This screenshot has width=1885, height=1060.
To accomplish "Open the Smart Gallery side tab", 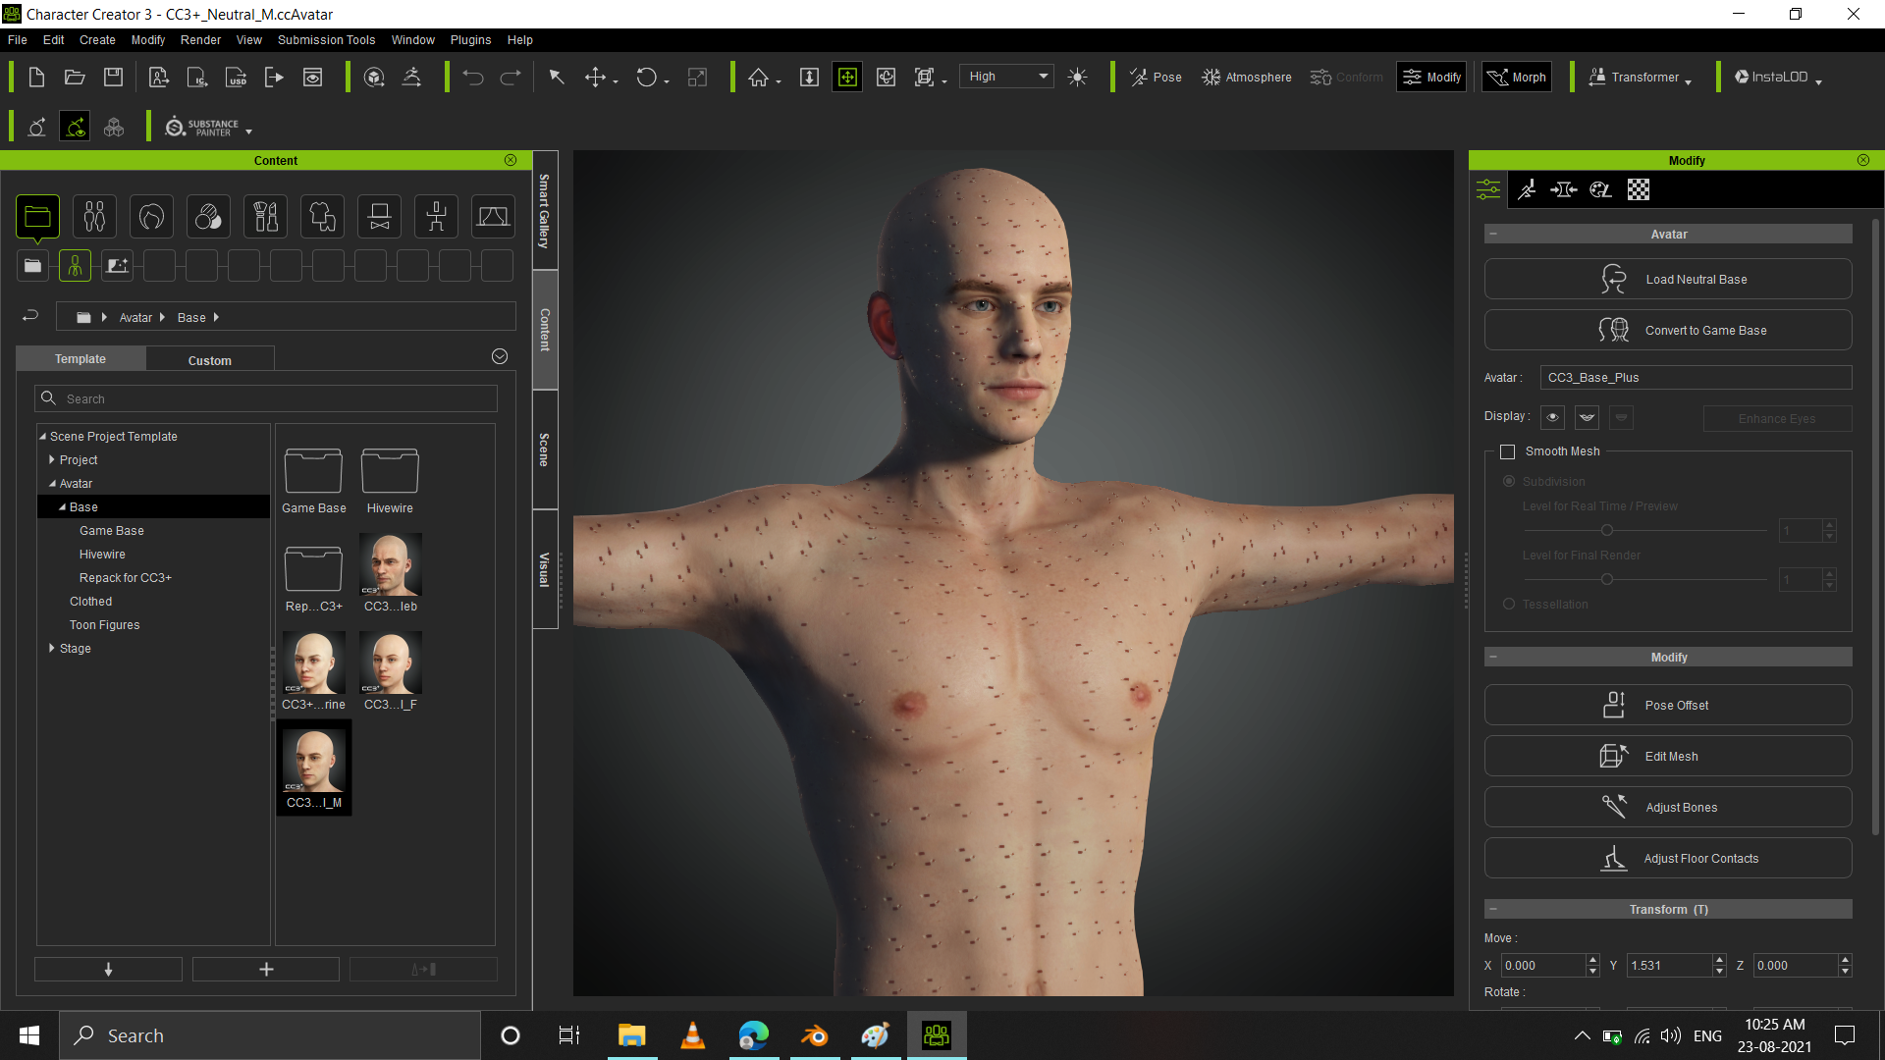I will [545, 210].
